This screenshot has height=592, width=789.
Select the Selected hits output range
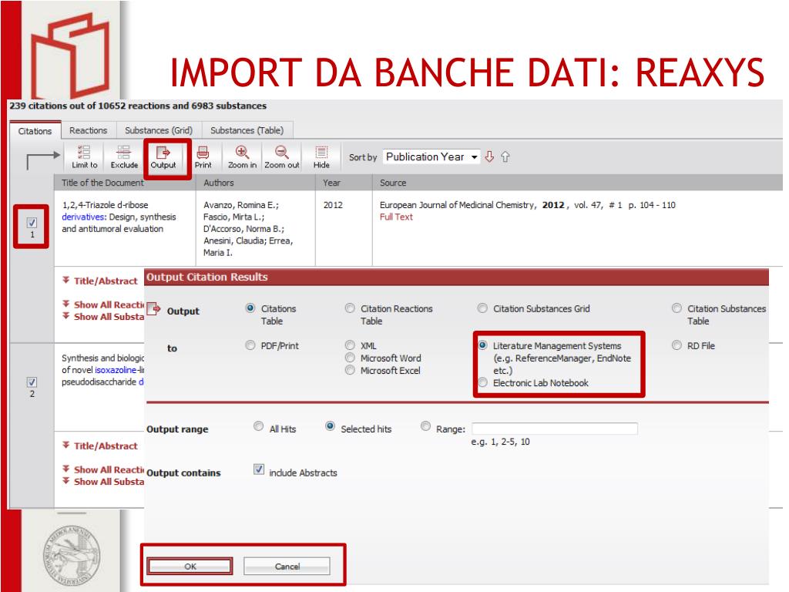pos(330,426)
